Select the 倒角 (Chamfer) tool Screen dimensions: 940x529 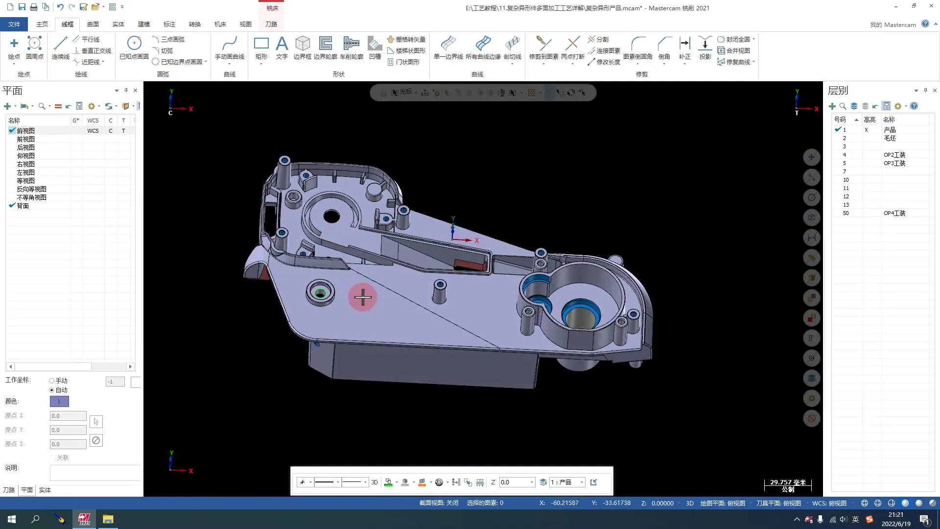(664, 48)
